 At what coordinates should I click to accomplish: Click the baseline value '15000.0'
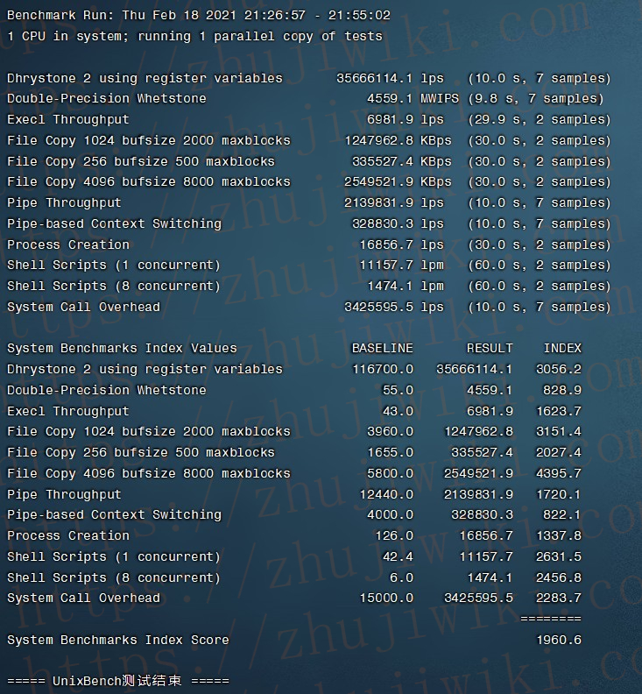(386, 598)
